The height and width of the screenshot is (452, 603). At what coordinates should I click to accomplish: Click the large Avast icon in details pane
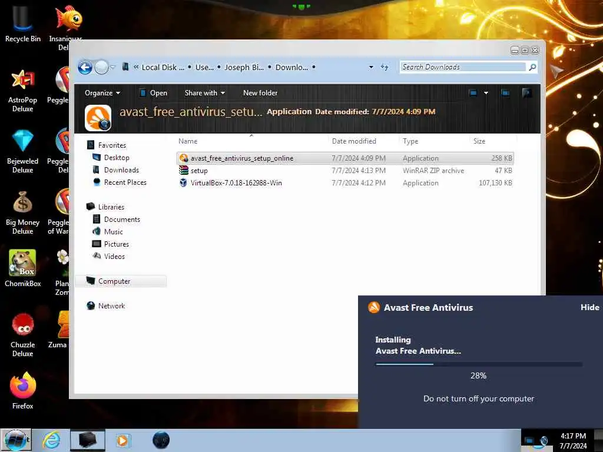98,118
